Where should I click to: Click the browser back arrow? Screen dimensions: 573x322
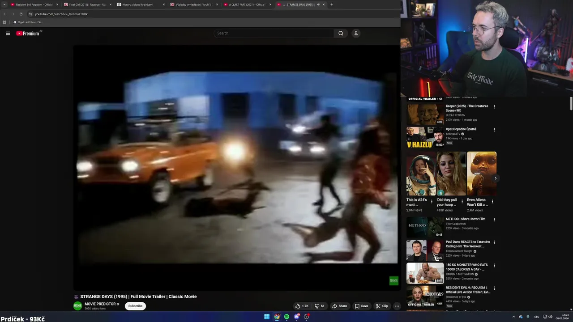(x=5, y=14)
